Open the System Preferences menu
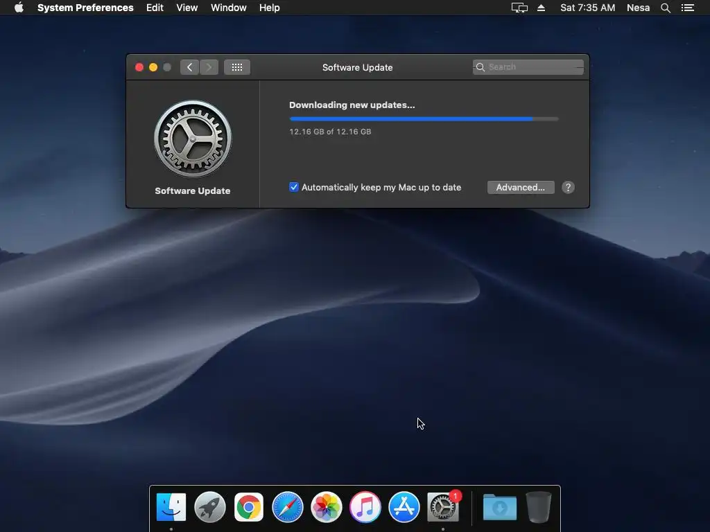Image resolution: width=710 pixels, height=532 pixels. (x=85, y=8)
